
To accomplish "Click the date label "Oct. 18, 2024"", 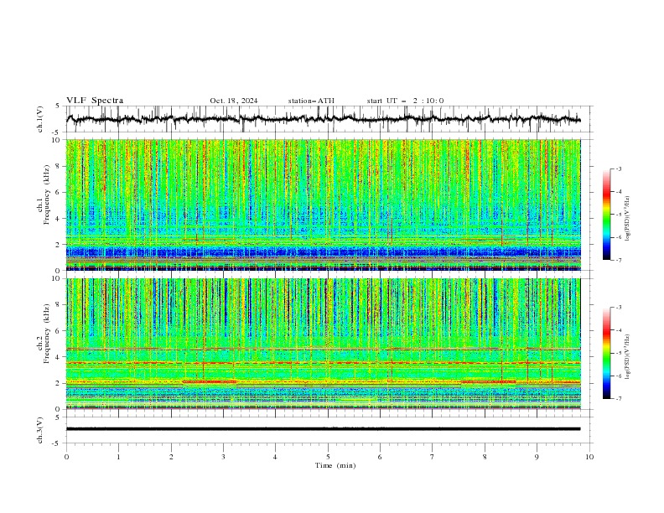I will click(x=234, y=101).
